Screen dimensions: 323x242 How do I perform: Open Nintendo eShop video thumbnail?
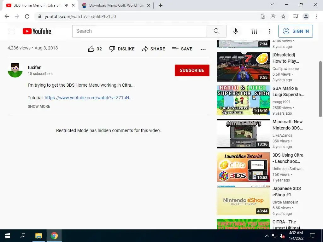pos(243,200)
